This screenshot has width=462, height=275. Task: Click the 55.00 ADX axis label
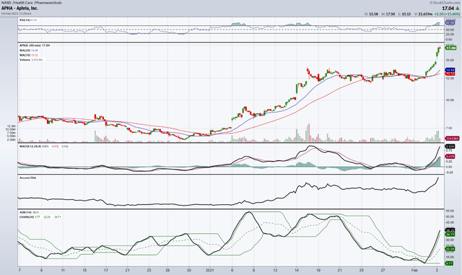tap(450, 211)
